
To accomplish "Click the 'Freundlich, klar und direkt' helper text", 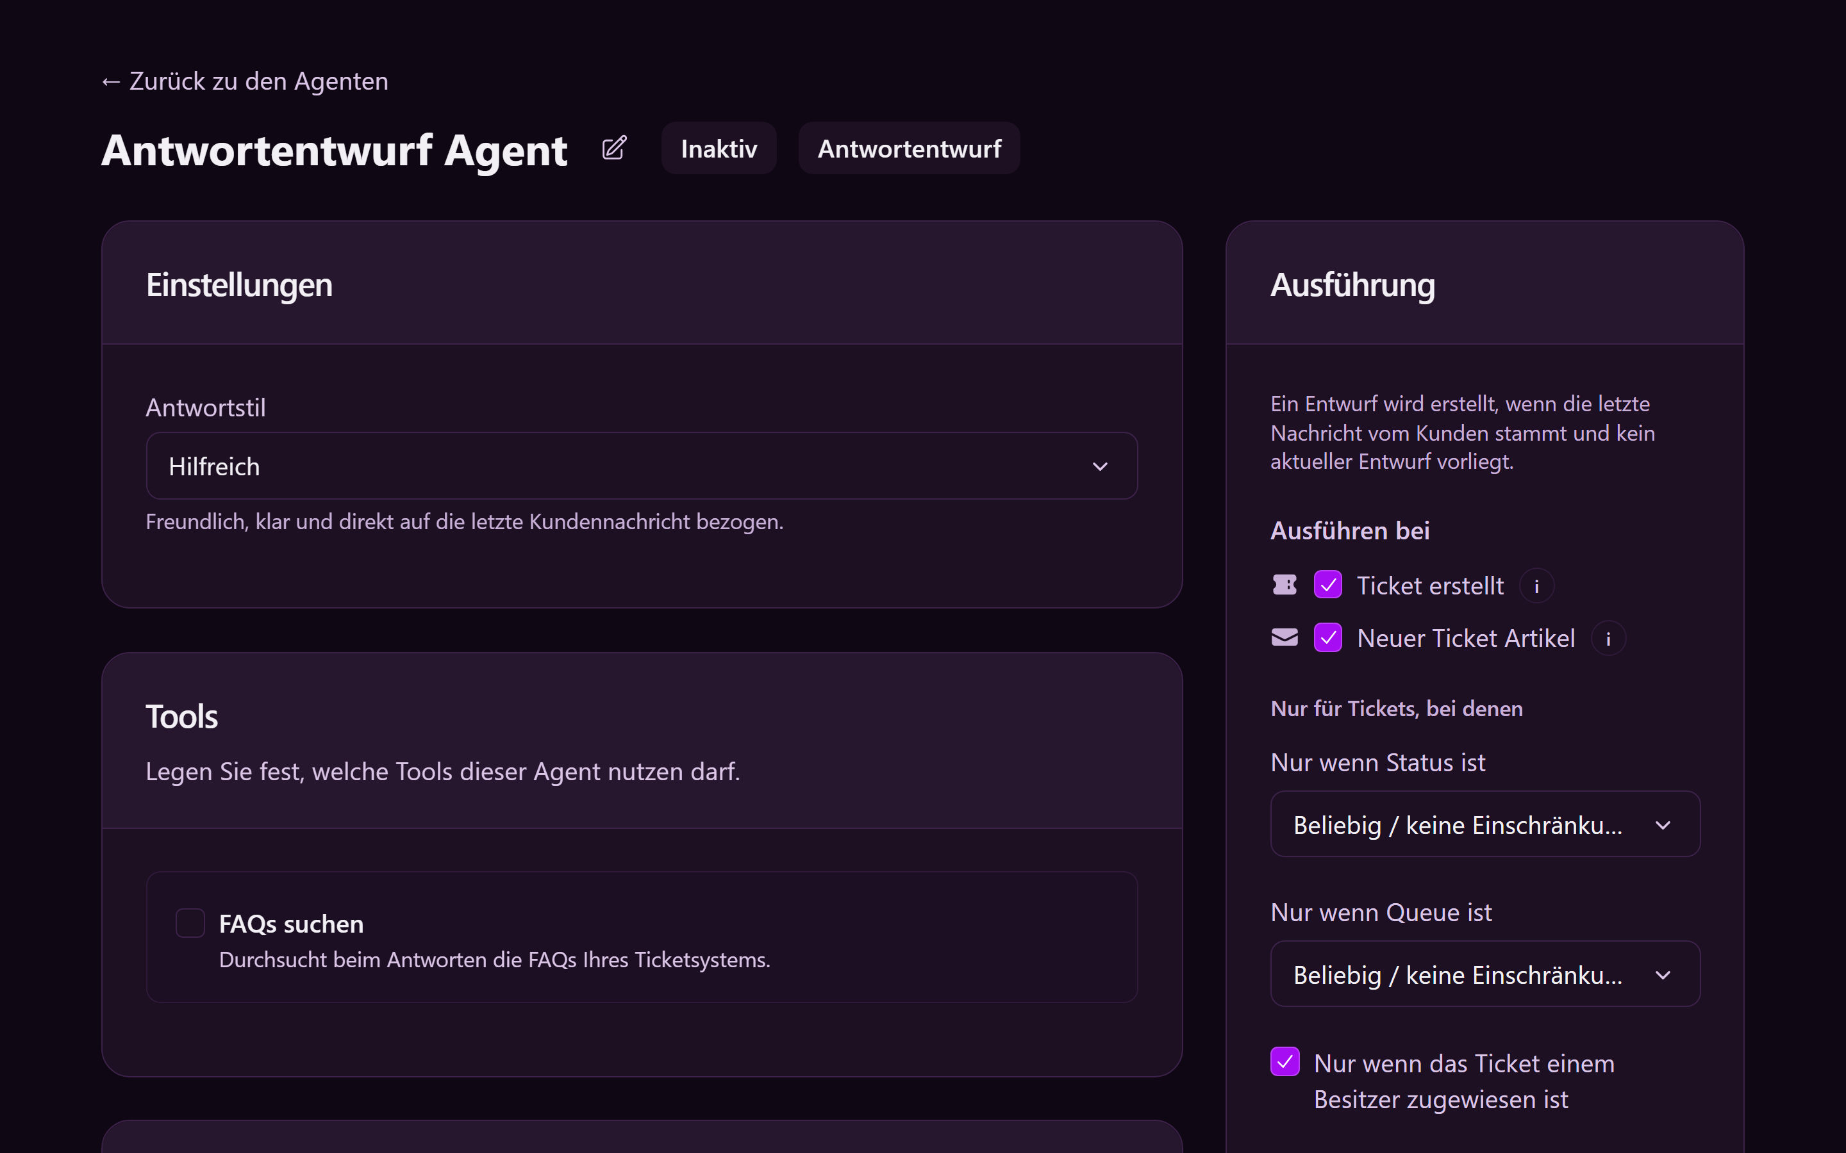I will point(465,521).
